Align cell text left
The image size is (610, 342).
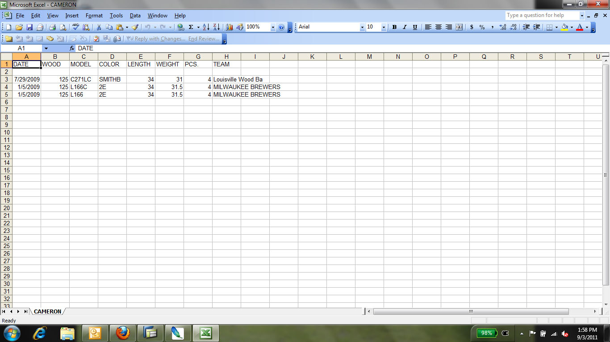click(428, 27)
